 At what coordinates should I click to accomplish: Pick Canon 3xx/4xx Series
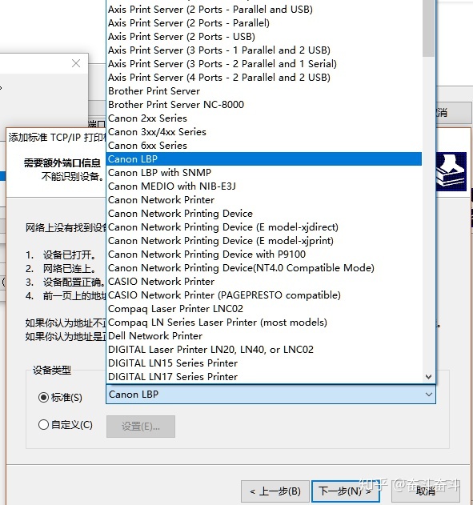(264, 132)
